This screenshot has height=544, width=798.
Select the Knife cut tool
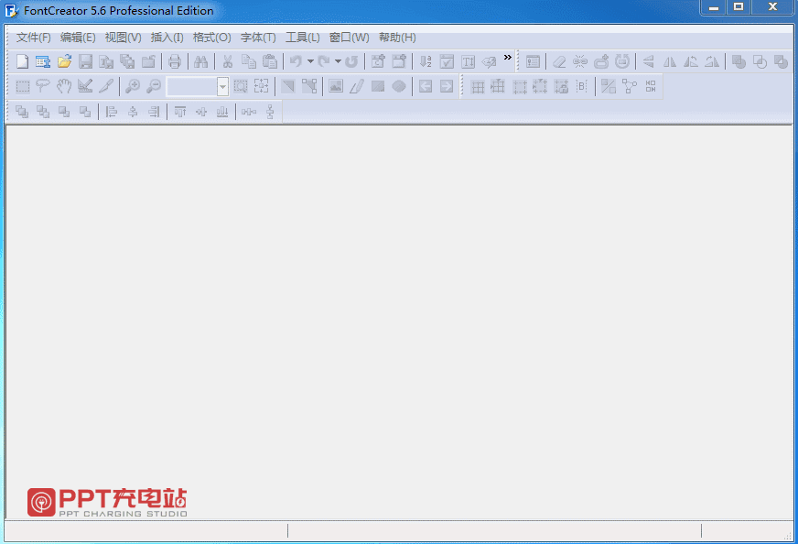[106, 86]
